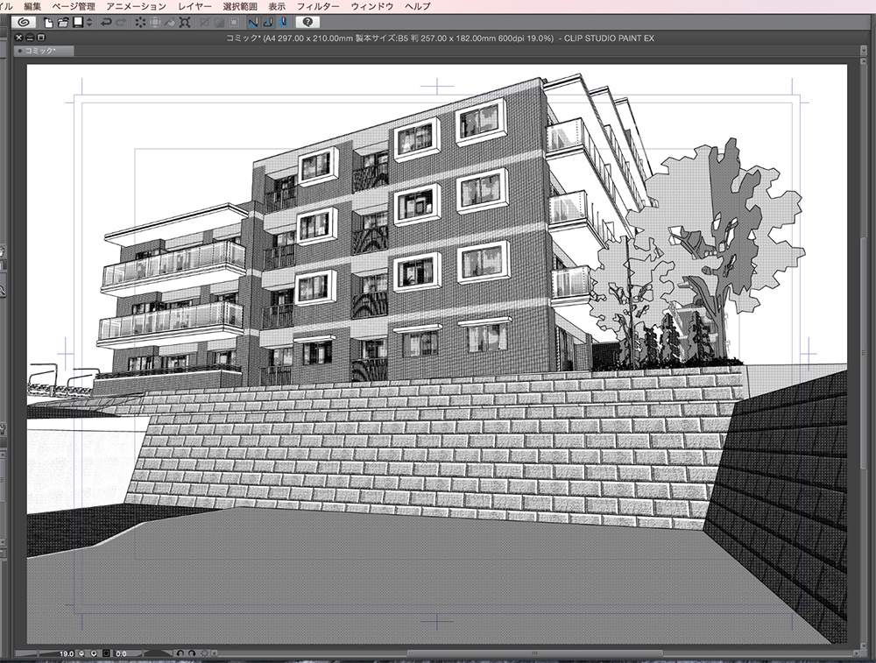Undo the last action with the curved arrow icon
The image size is (876, 663).
tap(106, 23)
